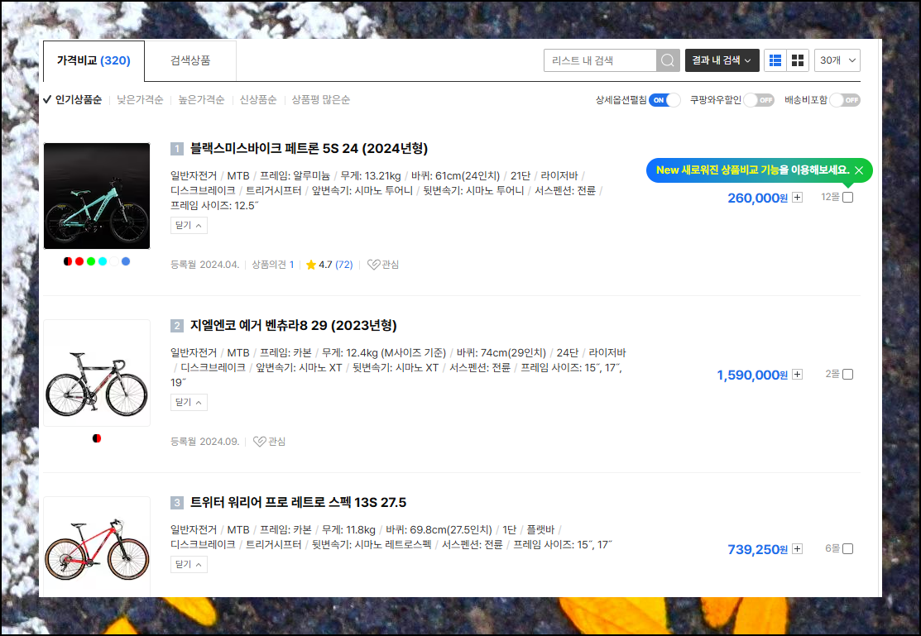Collapse details with 닫기 under 트위터 워리어
Image resolution: width=921 pixels, height=636 pixels.
click(189, 564)
